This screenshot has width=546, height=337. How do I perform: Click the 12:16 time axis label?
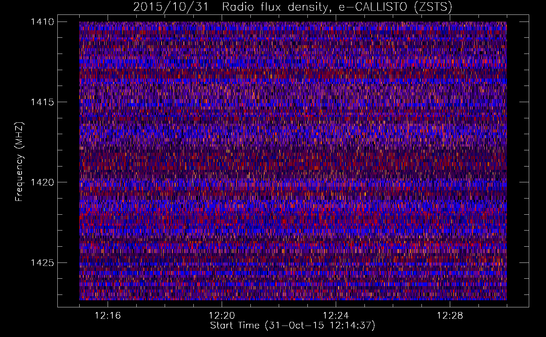pos(108,316)
